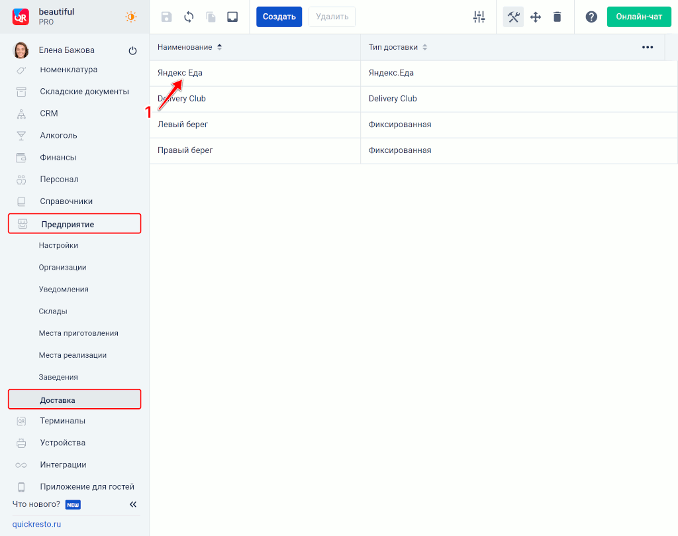Click the Quick Resto logo icon
Viewport: 678px width, 536px height.
click(x=21, y=17)
